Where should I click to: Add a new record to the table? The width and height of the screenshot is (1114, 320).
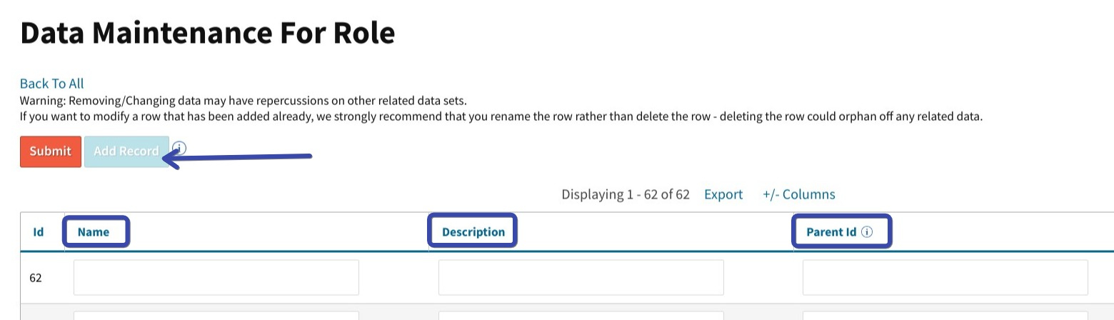click(x=126, y=151)
